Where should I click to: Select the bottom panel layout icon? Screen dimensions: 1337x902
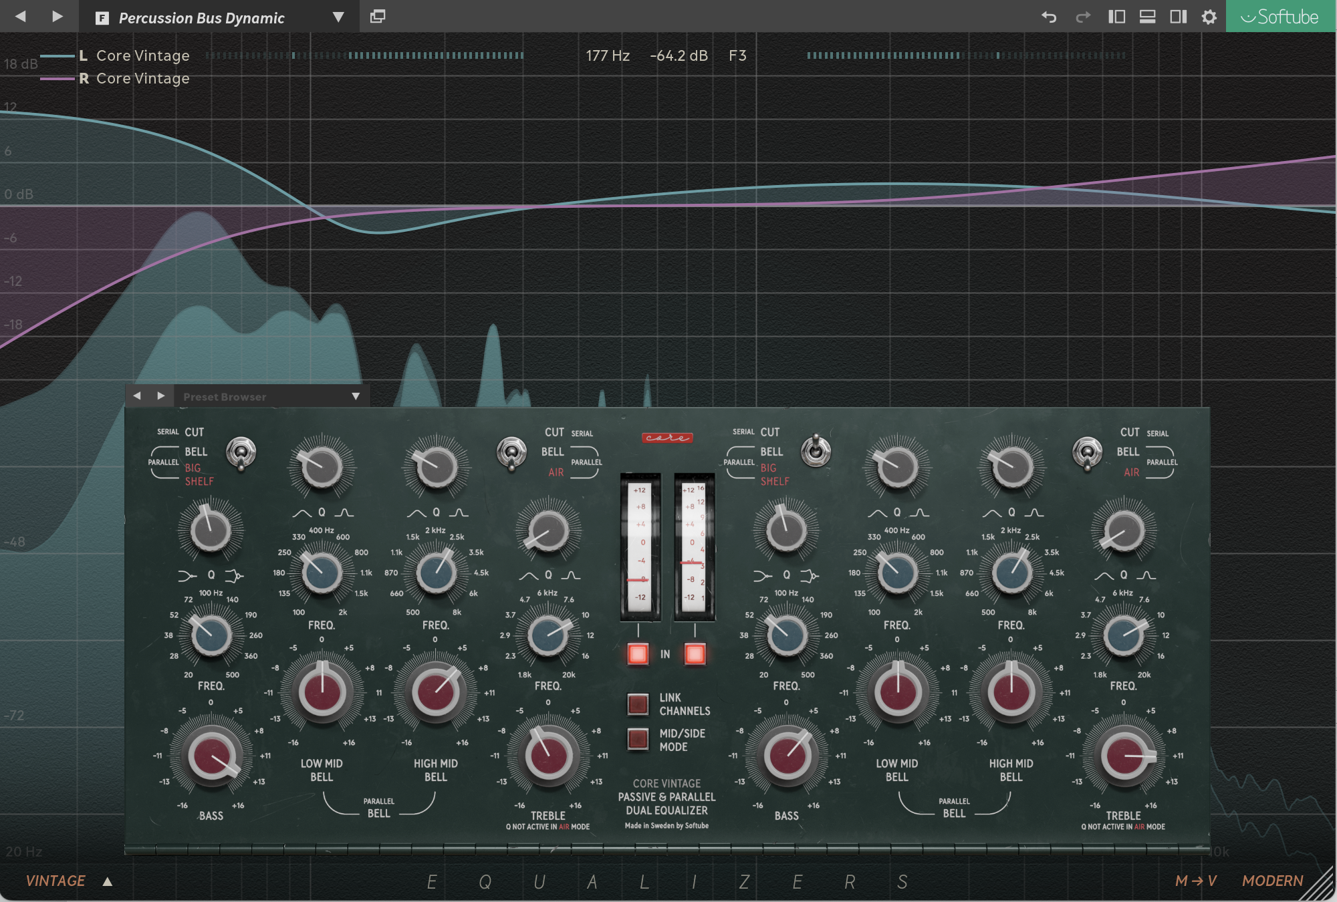pos(1147,17)
